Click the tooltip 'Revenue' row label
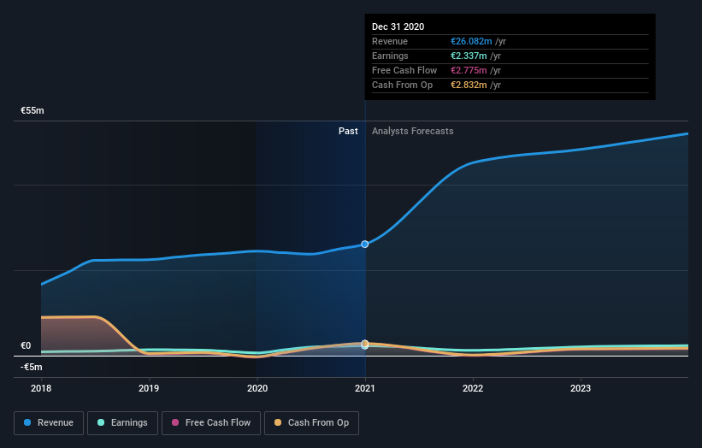Screen dimensions: 702x448 point(390,41)
